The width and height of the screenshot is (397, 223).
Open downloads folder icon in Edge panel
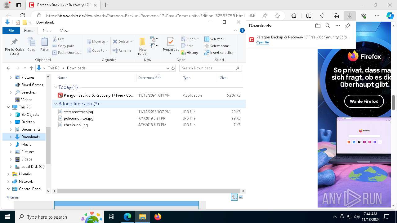coord(318,26)
